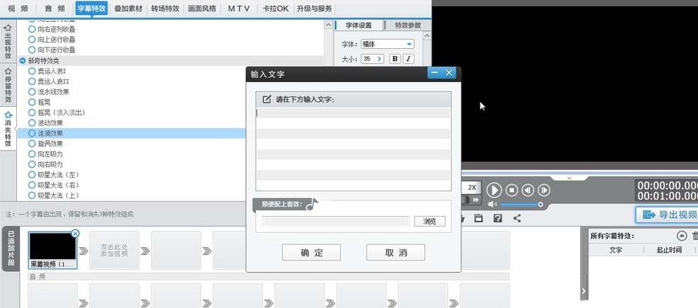The width and height of the screenshot is (698, 308).
Task: Select the 涟漪效果 radio option
Action: click(32, 133)
